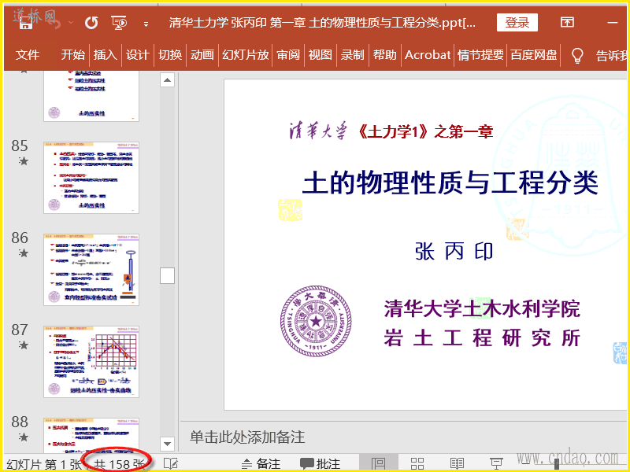
Task: Click the thumbnail pane scrollbar thumb
Action: click(x=167, y=276)
